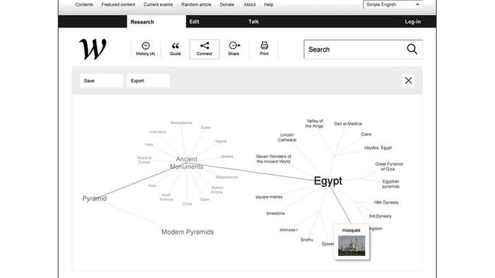Select the Connect graph icon
The image size is (495, 278).
click(x=204, y=46)
